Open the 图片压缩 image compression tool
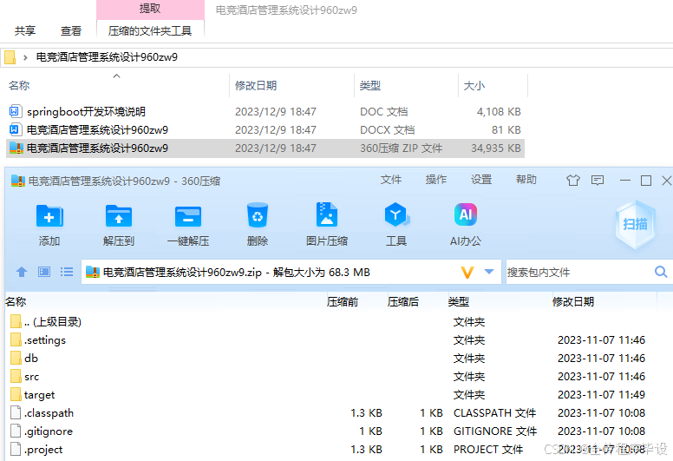The height and width of the screenshot is (461, 673). [x=327, y=214]
